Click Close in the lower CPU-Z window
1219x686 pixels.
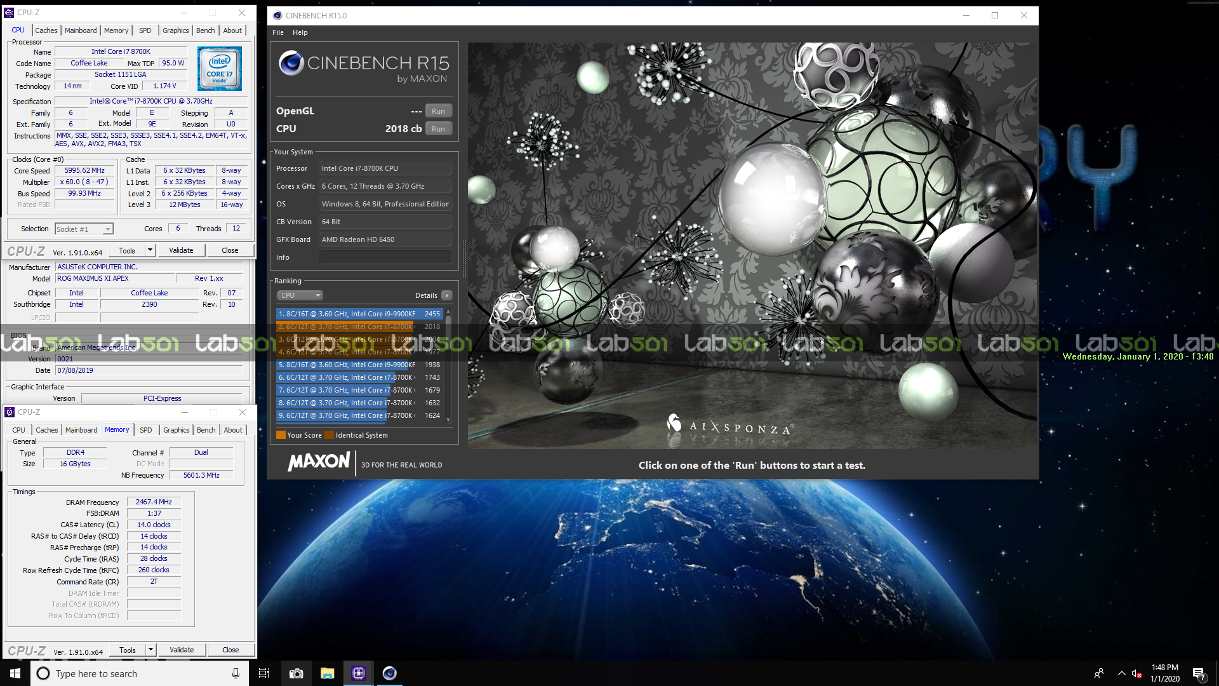click(230, 650)
